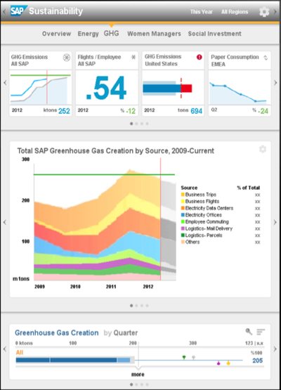Expand the list with the more button

[x=138, y=375]
